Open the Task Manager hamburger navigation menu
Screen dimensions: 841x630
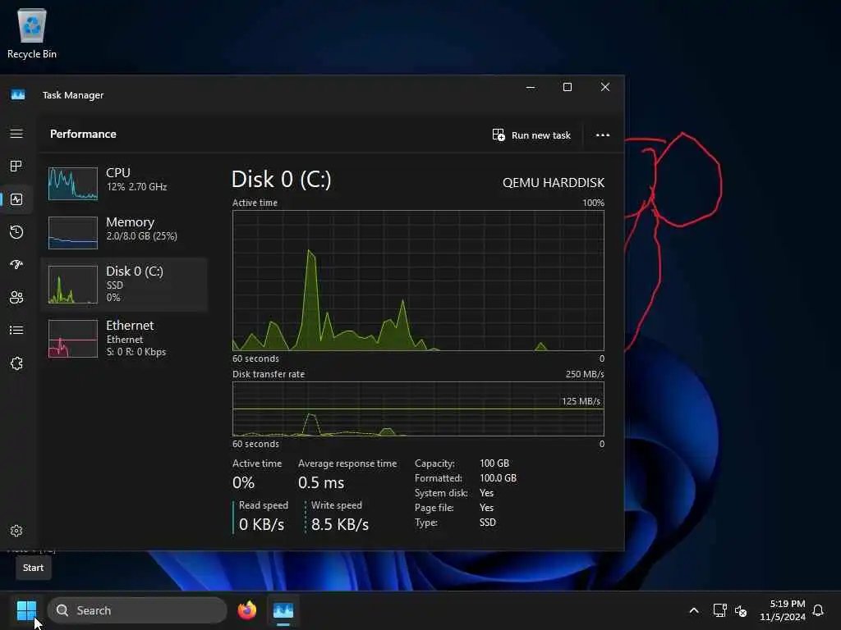[x=16, y=134]
